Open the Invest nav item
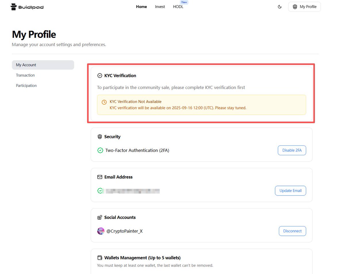The image size is (345, 274). (x=160, y=7)
